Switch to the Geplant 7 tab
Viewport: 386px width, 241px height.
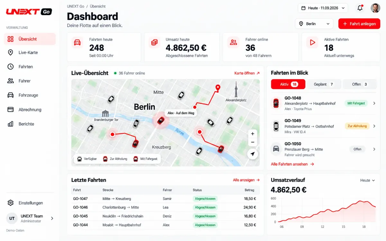pyautogui.click(x=323, y=84)
